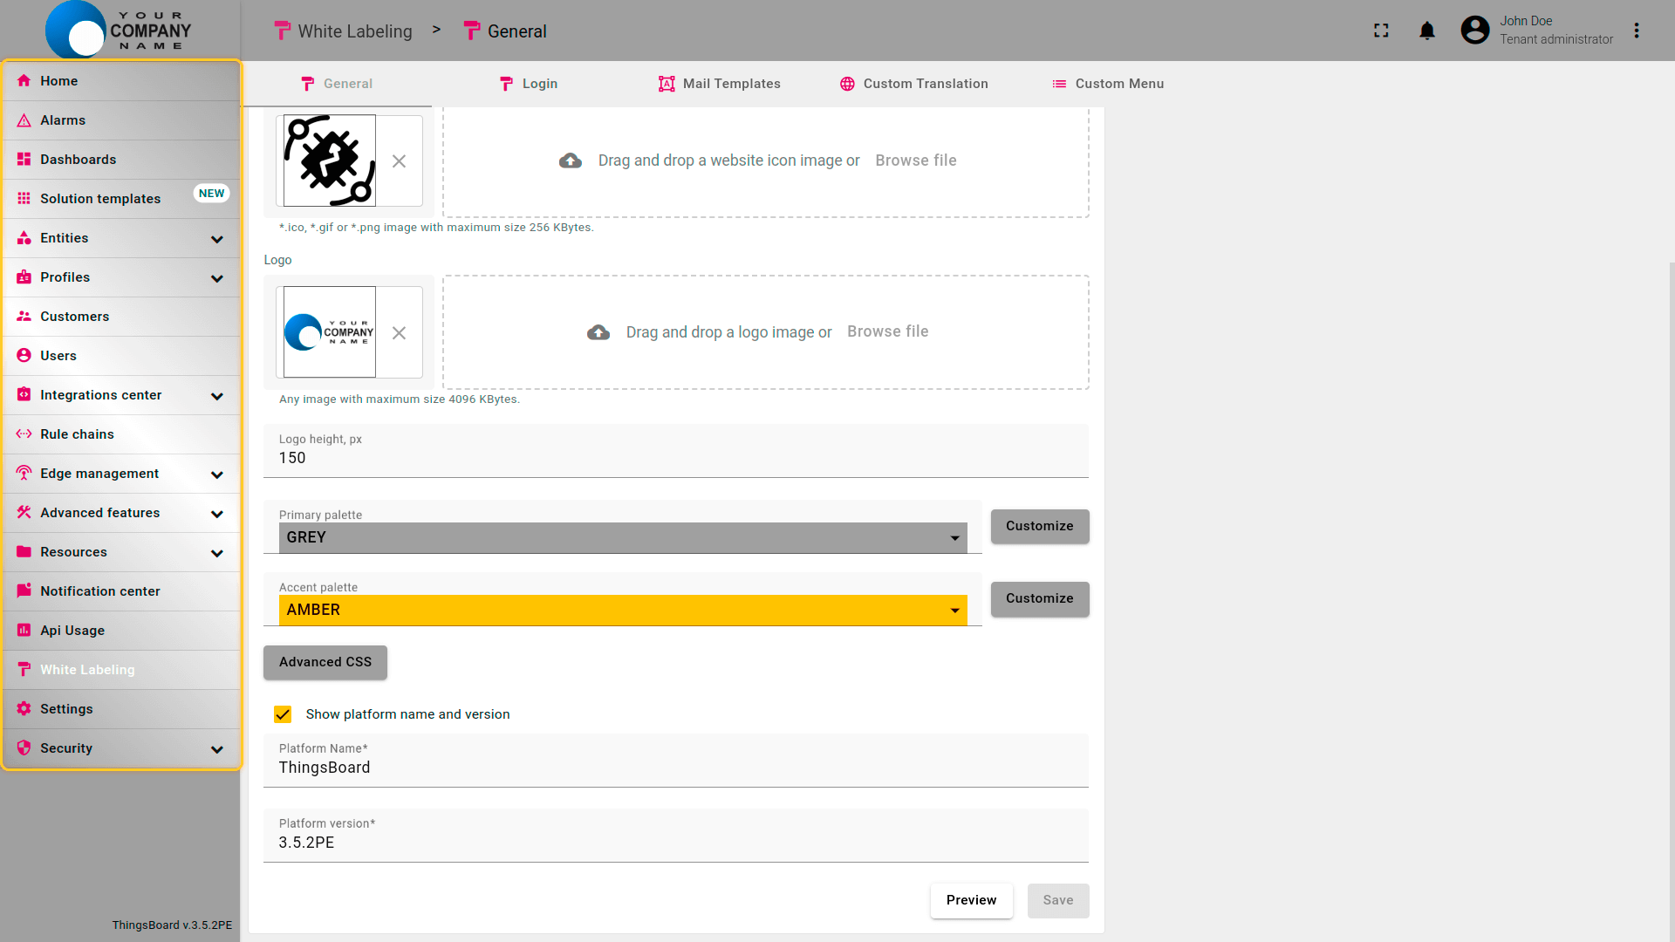Toggle fullscreen mode icon

pos(1381,31)
